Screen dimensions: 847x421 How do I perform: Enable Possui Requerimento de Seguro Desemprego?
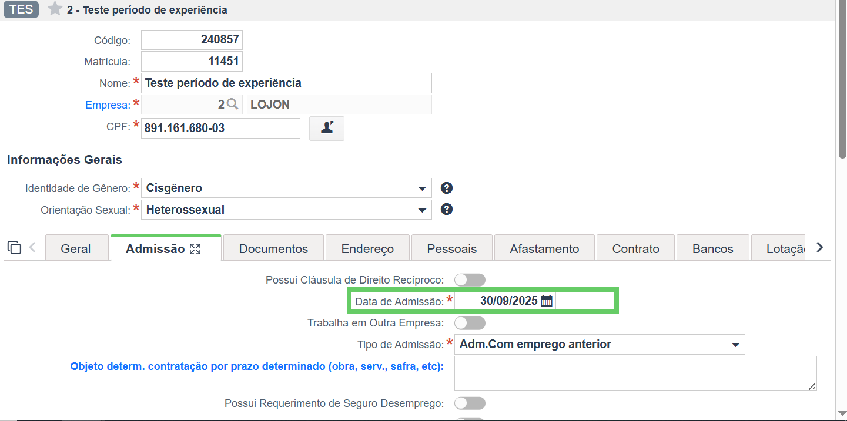470,403
